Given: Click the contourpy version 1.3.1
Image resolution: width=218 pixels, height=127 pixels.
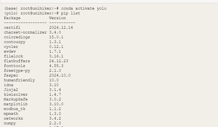Looking at the screenshot, I should point(55,42).
